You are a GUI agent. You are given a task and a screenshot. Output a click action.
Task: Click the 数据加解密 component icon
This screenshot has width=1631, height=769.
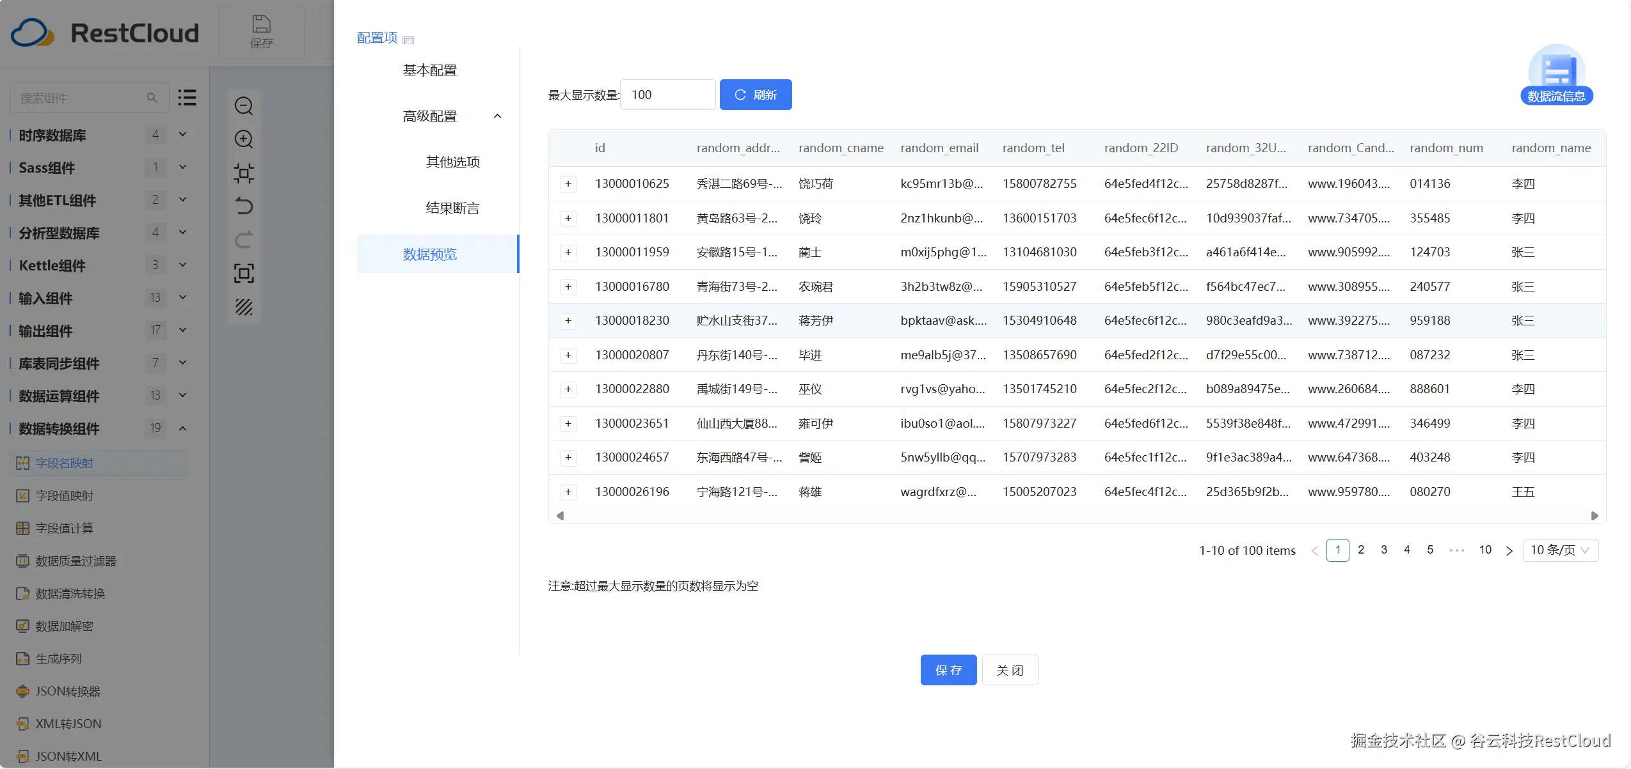tap(23, 626)
